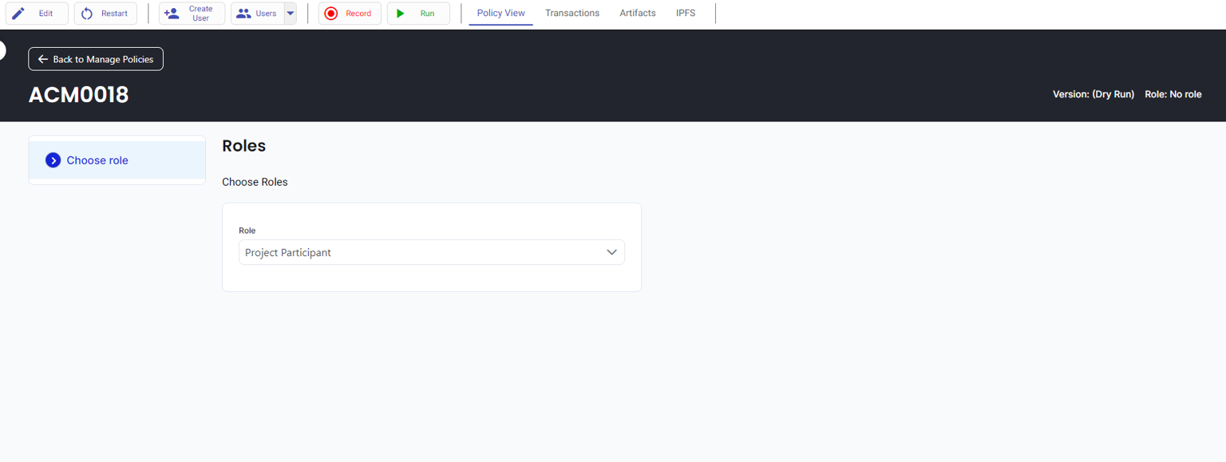This screenshot has height=462, width=1226.
Task: Click Back to Manage Policies button
Action: coord(96,59)
